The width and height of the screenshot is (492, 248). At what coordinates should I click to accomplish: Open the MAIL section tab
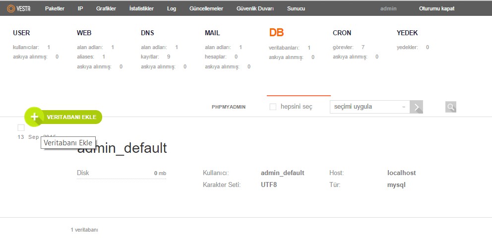[x=212, y=33]
